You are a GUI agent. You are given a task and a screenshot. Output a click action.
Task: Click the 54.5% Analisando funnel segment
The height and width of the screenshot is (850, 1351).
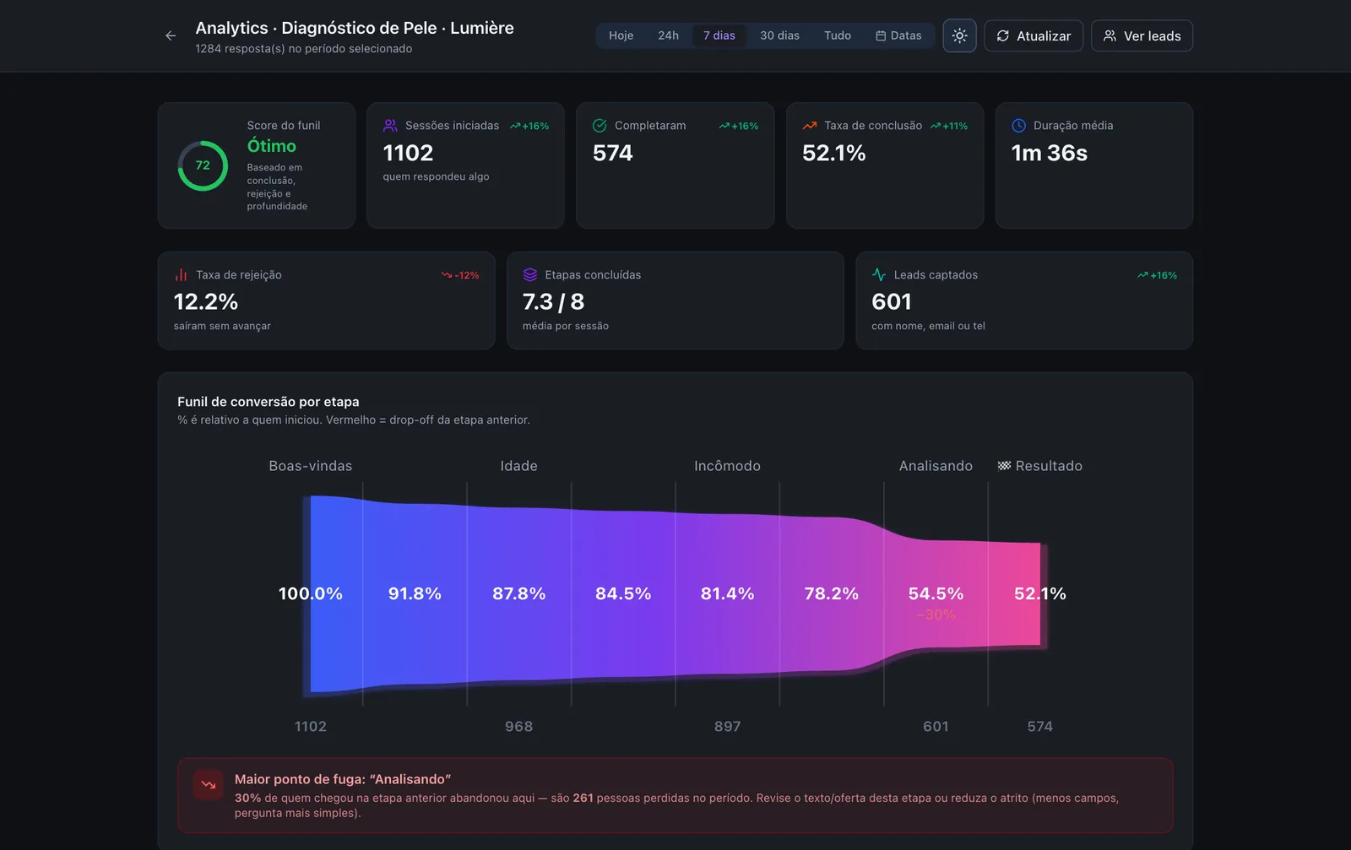click(x=936, y=593)
